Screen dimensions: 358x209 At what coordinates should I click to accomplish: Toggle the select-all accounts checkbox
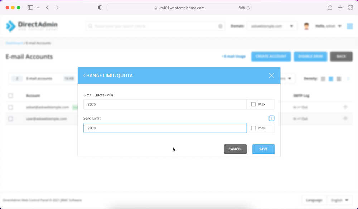click(x=10, y=96)
